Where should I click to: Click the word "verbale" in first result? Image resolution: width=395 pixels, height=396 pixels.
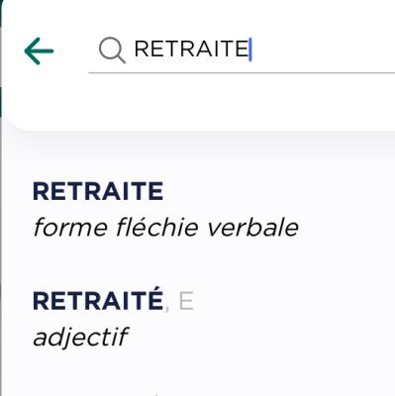(252, 227)
